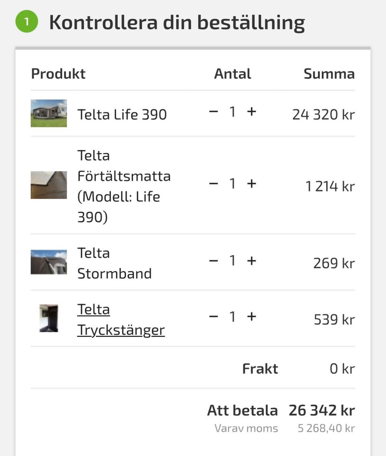This screenshot has width=386, height=456.
Task: Increase quantity of Telta Stormband
Action: click(x=251, y=261)
